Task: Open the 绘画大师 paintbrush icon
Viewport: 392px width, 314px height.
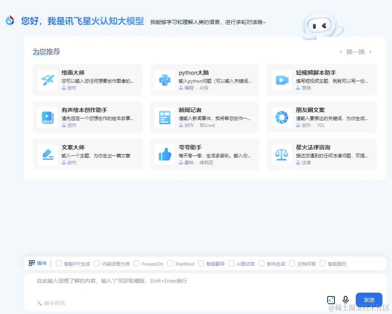Action: pos(48,80)
